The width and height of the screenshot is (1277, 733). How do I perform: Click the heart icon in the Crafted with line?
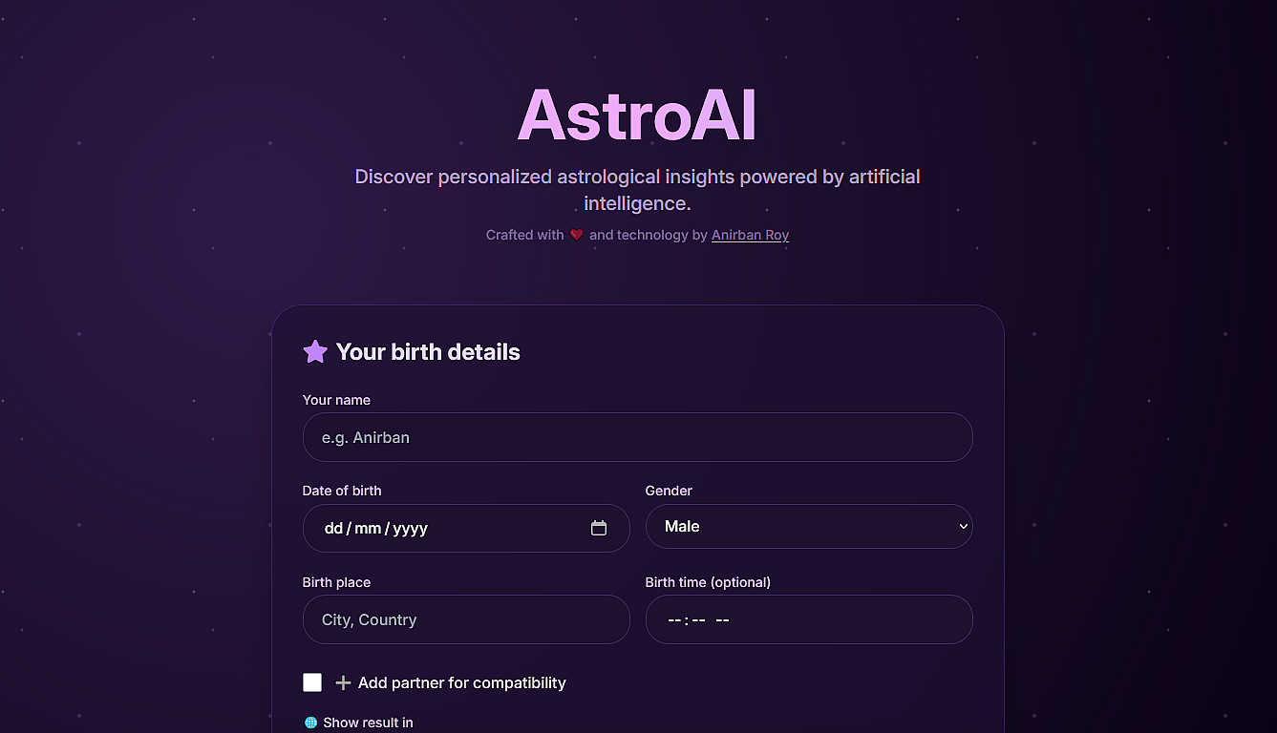[x=575, y=234]
